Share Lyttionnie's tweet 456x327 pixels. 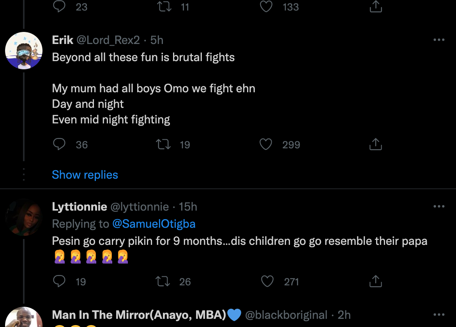coord(375,281)
